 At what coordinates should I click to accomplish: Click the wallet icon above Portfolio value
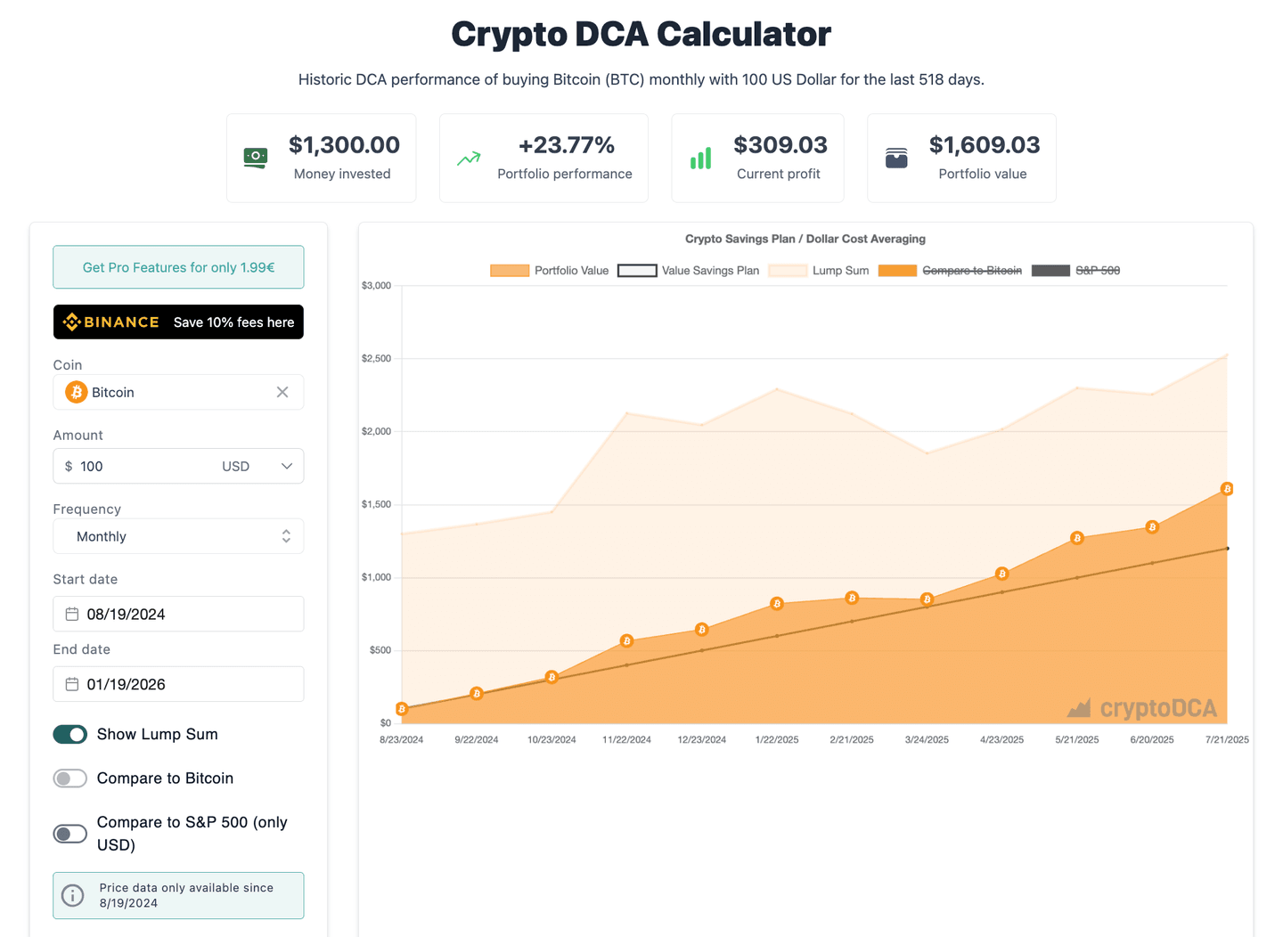(896, 157)
